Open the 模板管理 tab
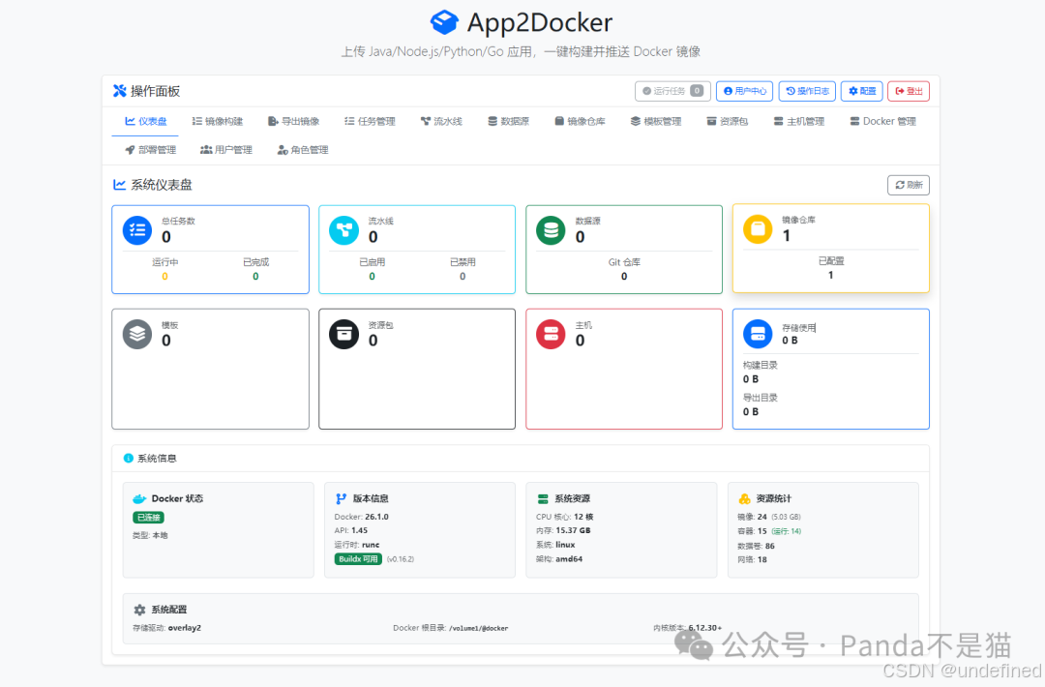The image size is (1045, 687). pos(656,121)
